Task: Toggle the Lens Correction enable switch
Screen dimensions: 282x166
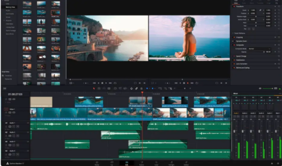Action: point(234,64)
